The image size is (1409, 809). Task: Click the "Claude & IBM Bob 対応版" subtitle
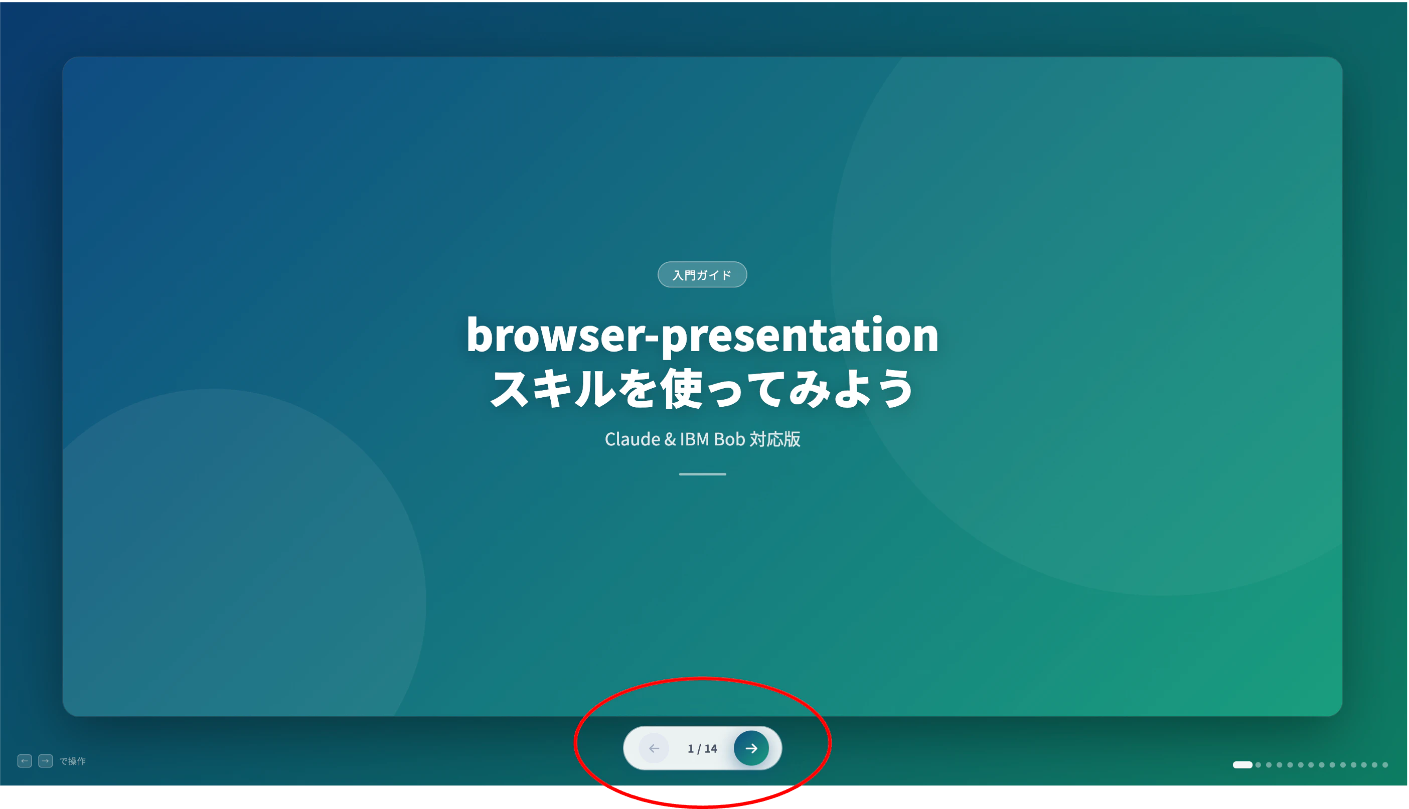point(702,439)
